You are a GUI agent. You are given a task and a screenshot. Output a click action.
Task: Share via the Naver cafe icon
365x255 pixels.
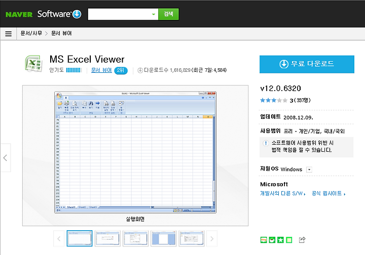pos(272,240)
